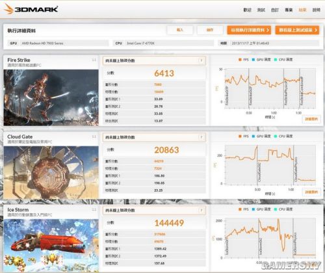Open the help icon in Cloud Gate score header

(x=201, y=137)
